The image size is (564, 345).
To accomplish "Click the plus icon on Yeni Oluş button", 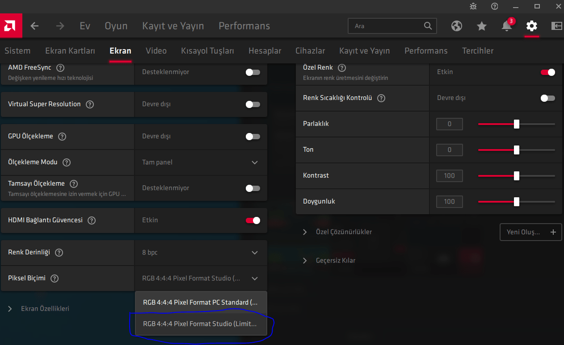I will pos(553,232).
